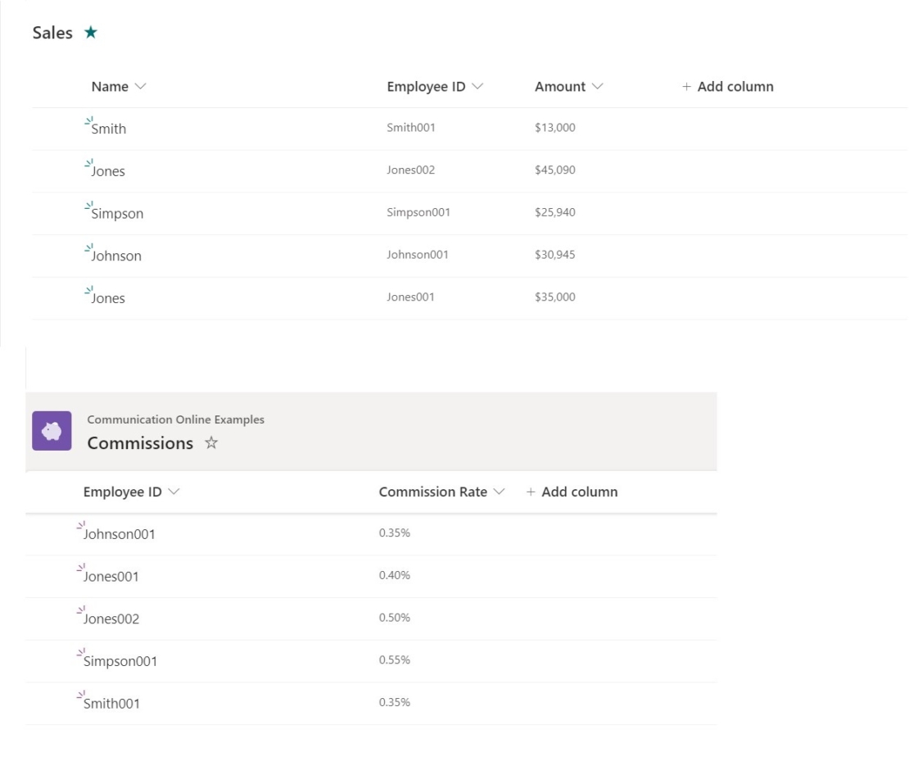Click the plus icon of Sales Add column
Viewport: 909px width, 766px height.
[686, 87]
